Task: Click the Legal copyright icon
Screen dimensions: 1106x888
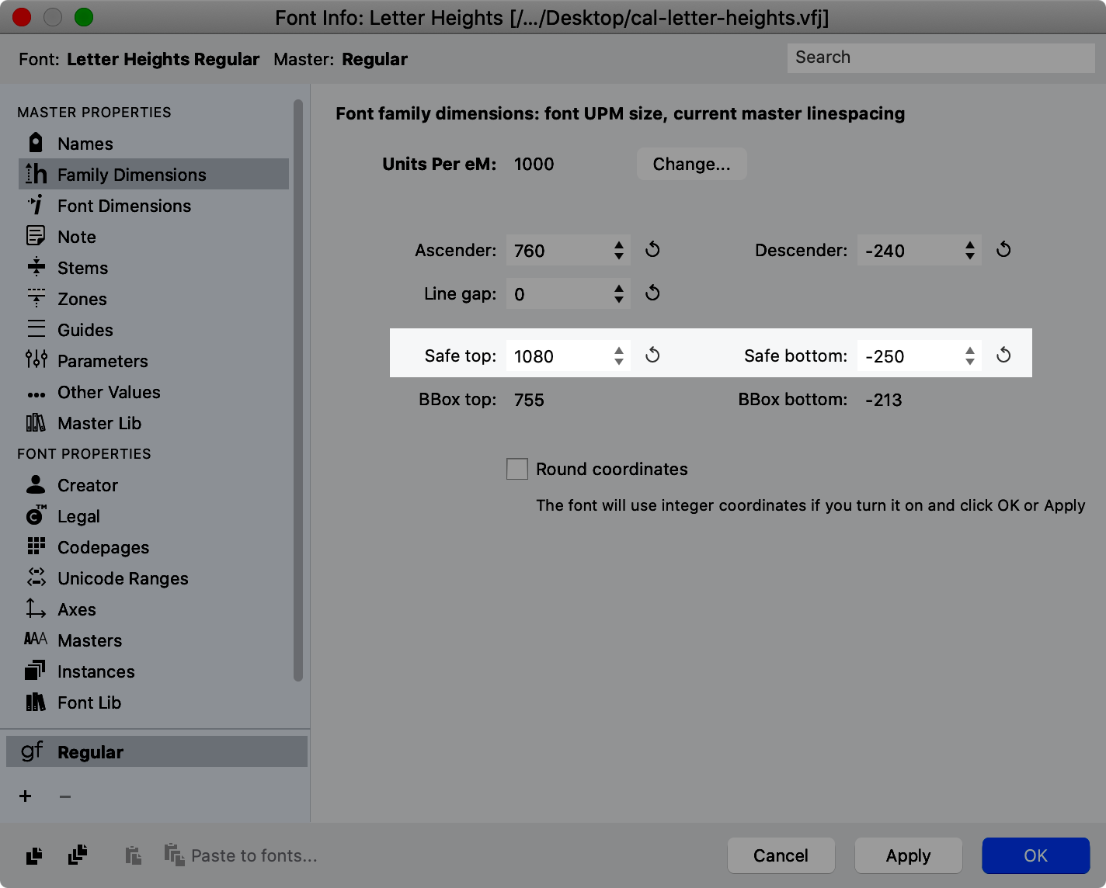Action: pyautogui.click(x=36, y=515)
